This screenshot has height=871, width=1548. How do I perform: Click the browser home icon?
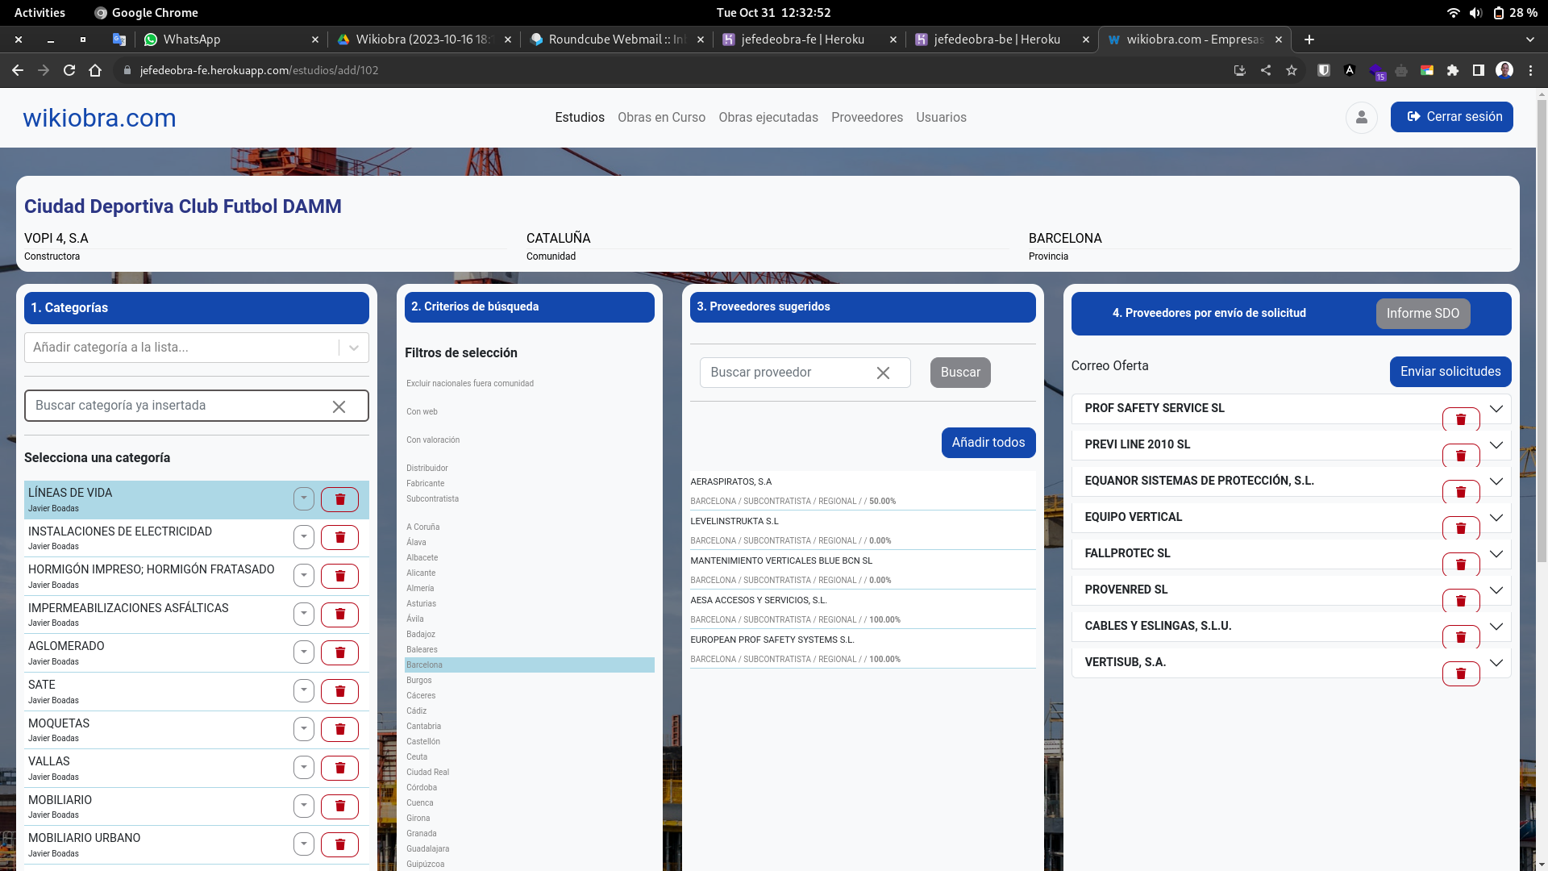click(x=95, y=70)
